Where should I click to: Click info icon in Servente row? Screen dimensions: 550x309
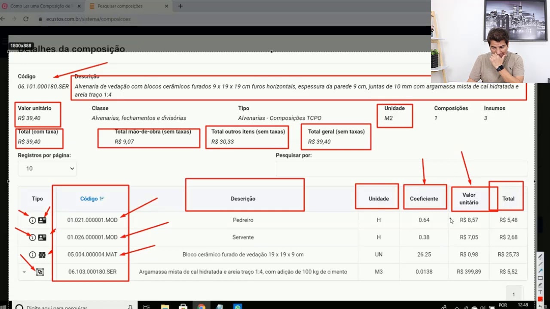coord(32,237)
